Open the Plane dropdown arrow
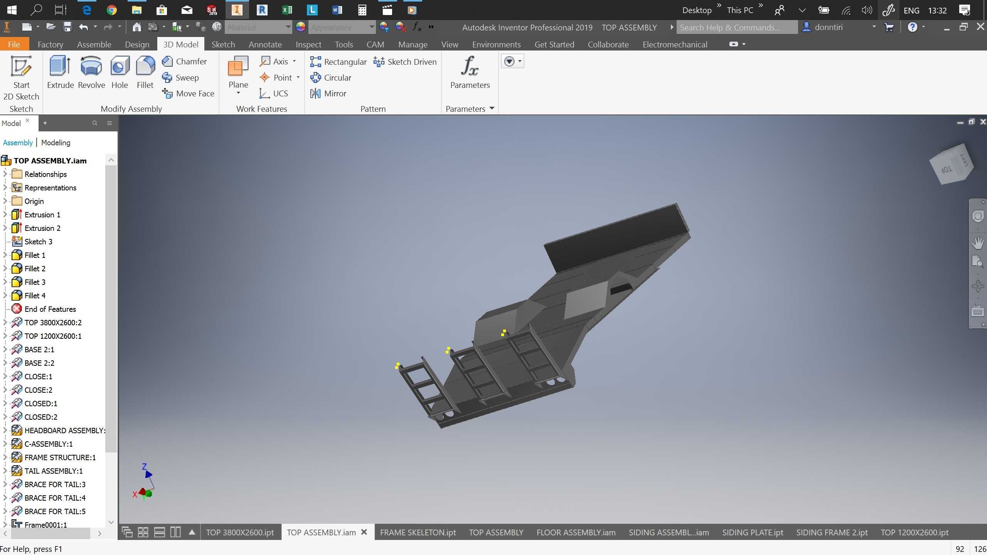 (x=238, y=93)
